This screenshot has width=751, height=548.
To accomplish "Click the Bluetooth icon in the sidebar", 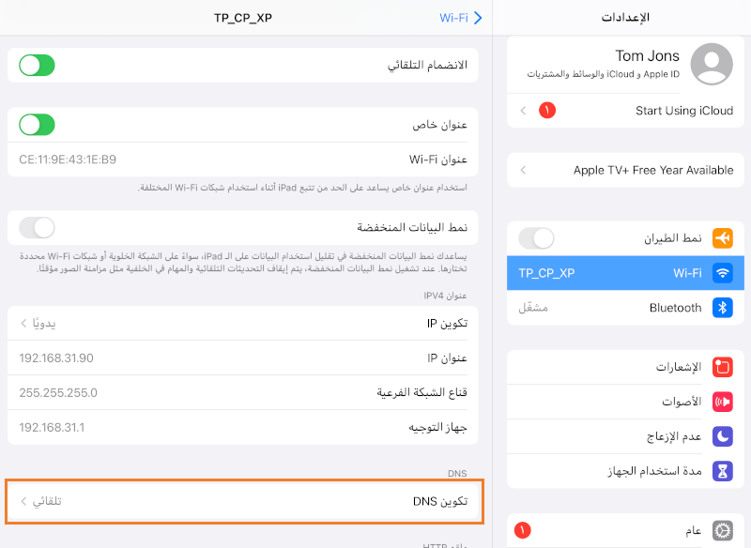I will tap(723, 307).
